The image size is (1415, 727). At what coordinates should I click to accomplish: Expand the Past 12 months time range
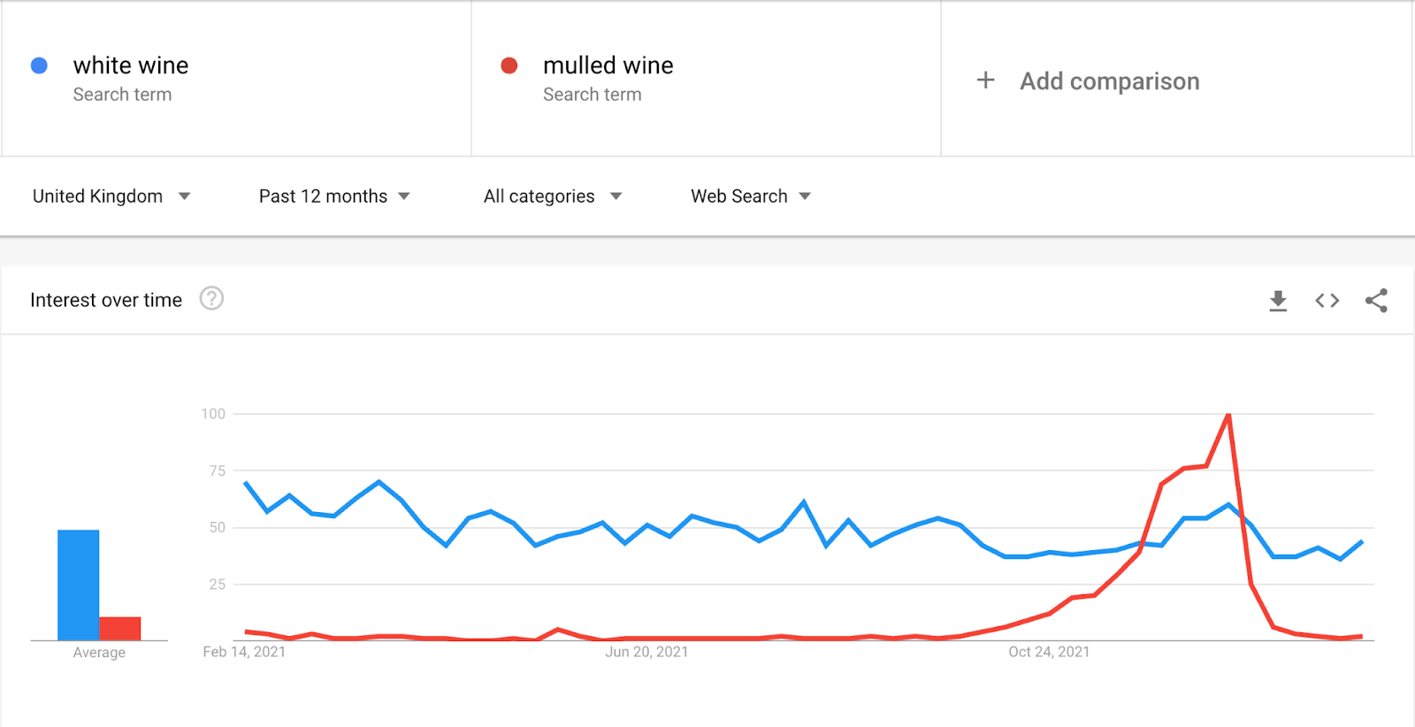(x=333, y=196)
